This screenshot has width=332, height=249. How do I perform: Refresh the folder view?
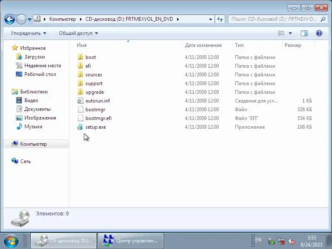coord(220,19)
